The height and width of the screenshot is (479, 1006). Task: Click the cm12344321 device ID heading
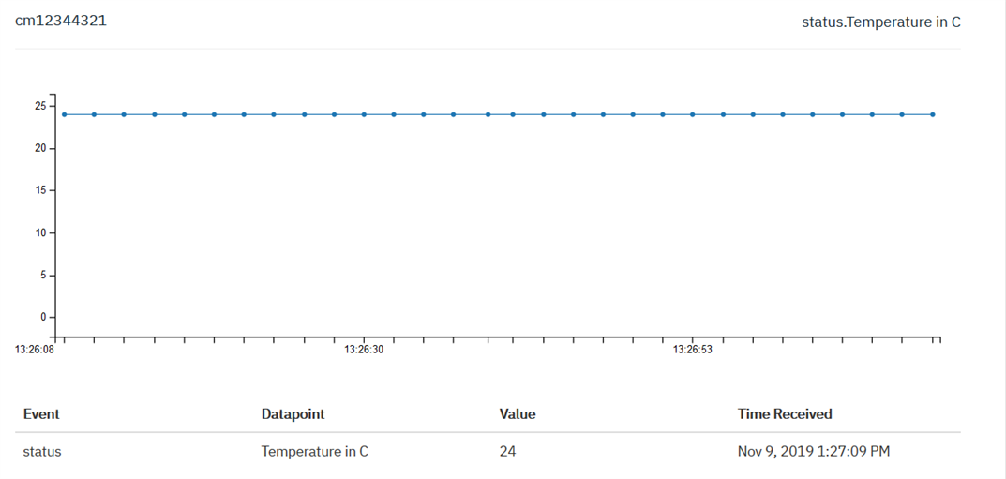tap(61, 20)
